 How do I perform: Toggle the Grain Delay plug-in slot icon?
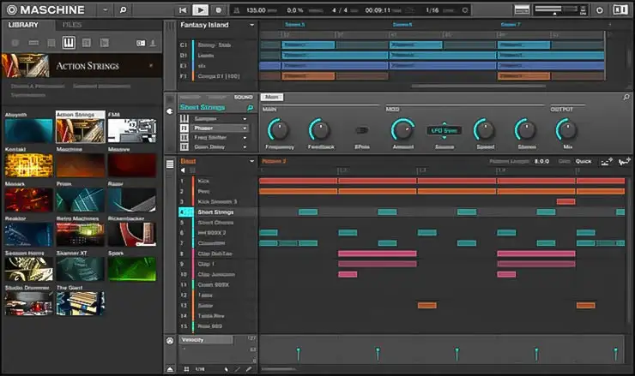coord(184,146)
